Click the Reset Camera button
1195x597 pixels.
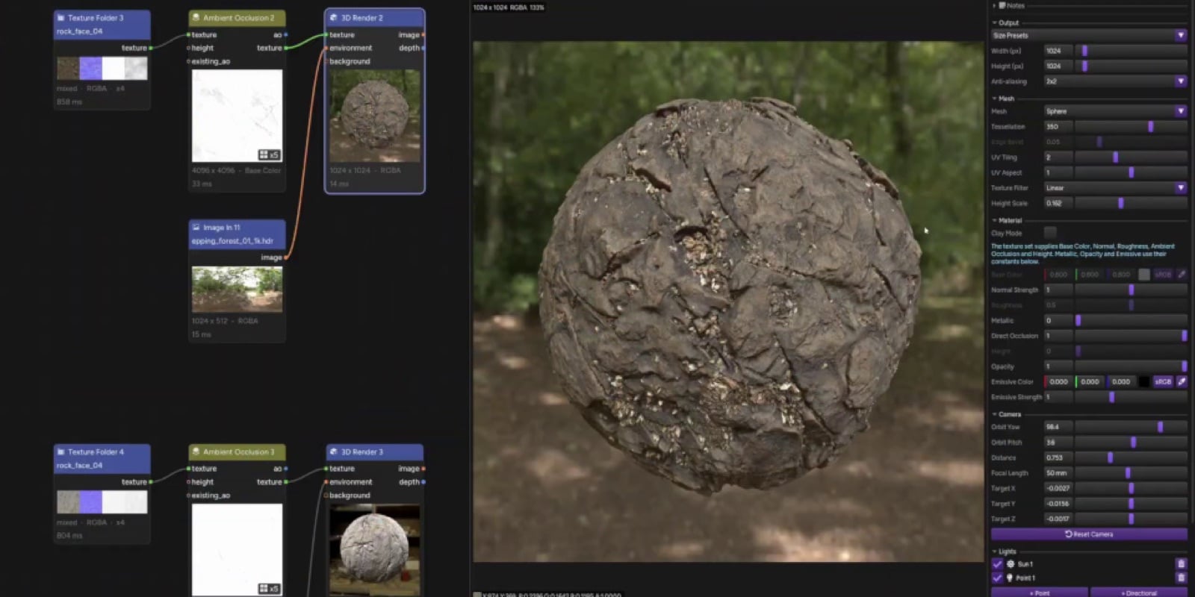tap(1089, 534)
